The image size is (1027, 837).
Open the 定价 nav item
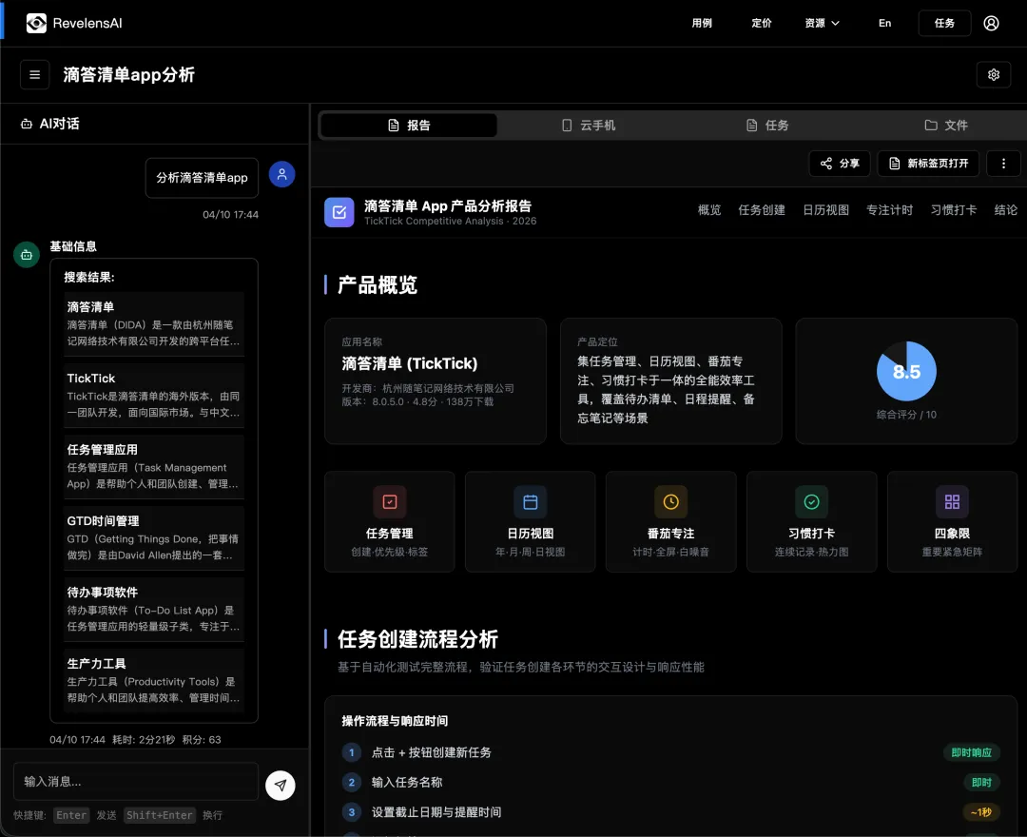pos(761,23)
